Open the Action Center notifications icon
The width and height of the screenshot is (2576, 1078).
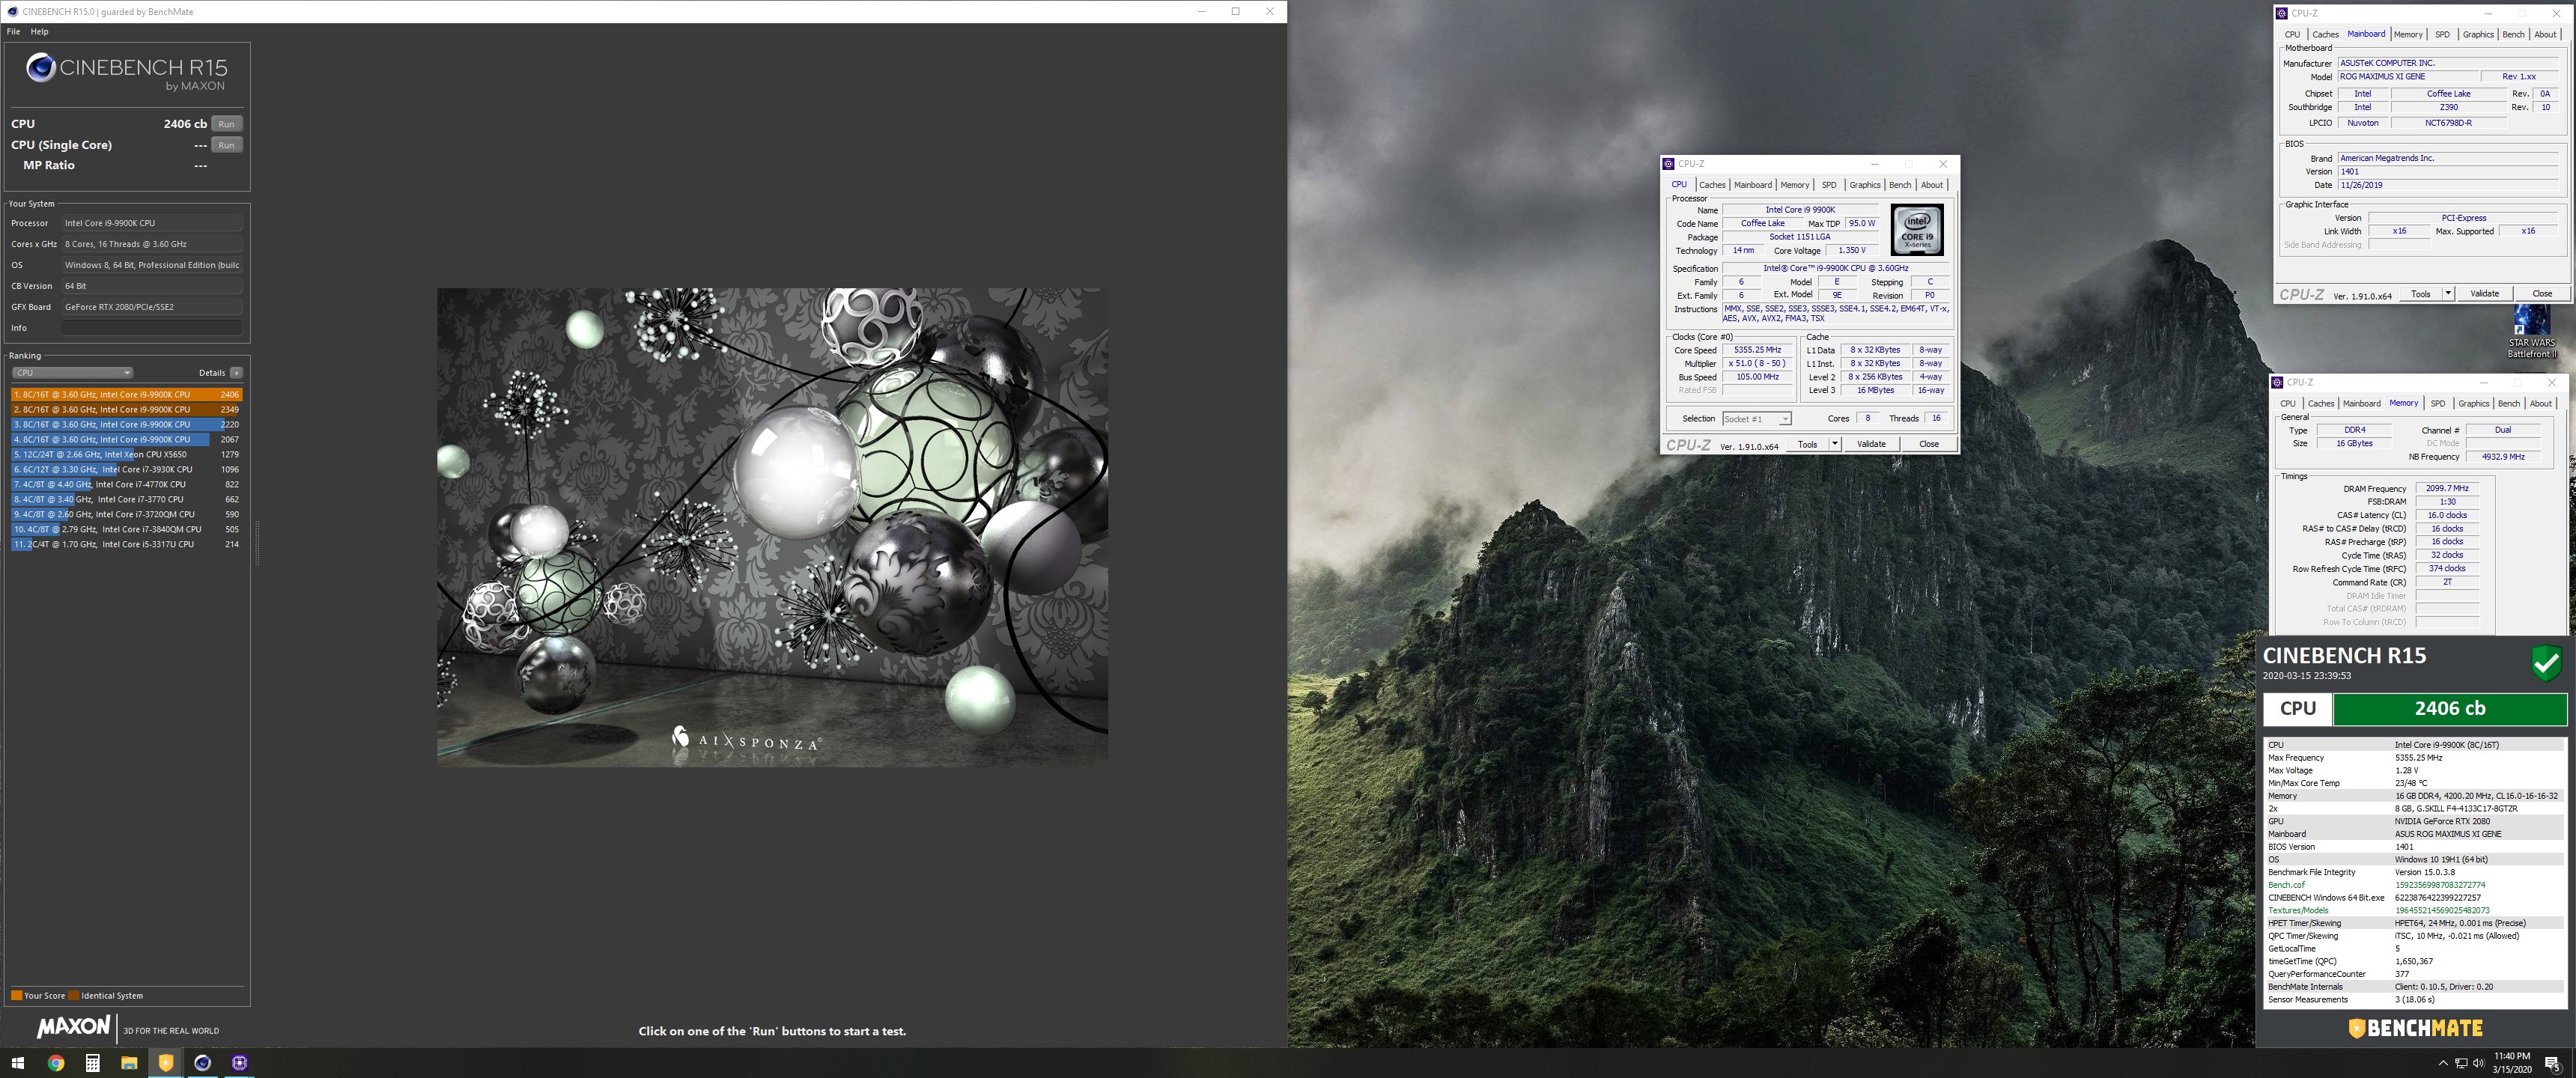click(2552, 1063)
